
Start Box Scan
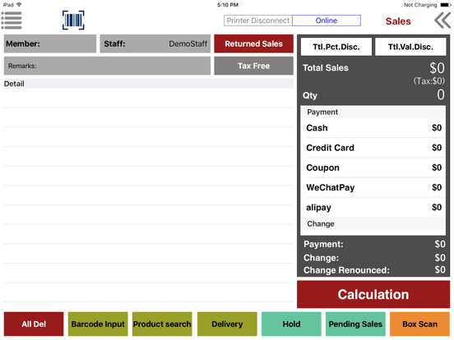point(419,324)
